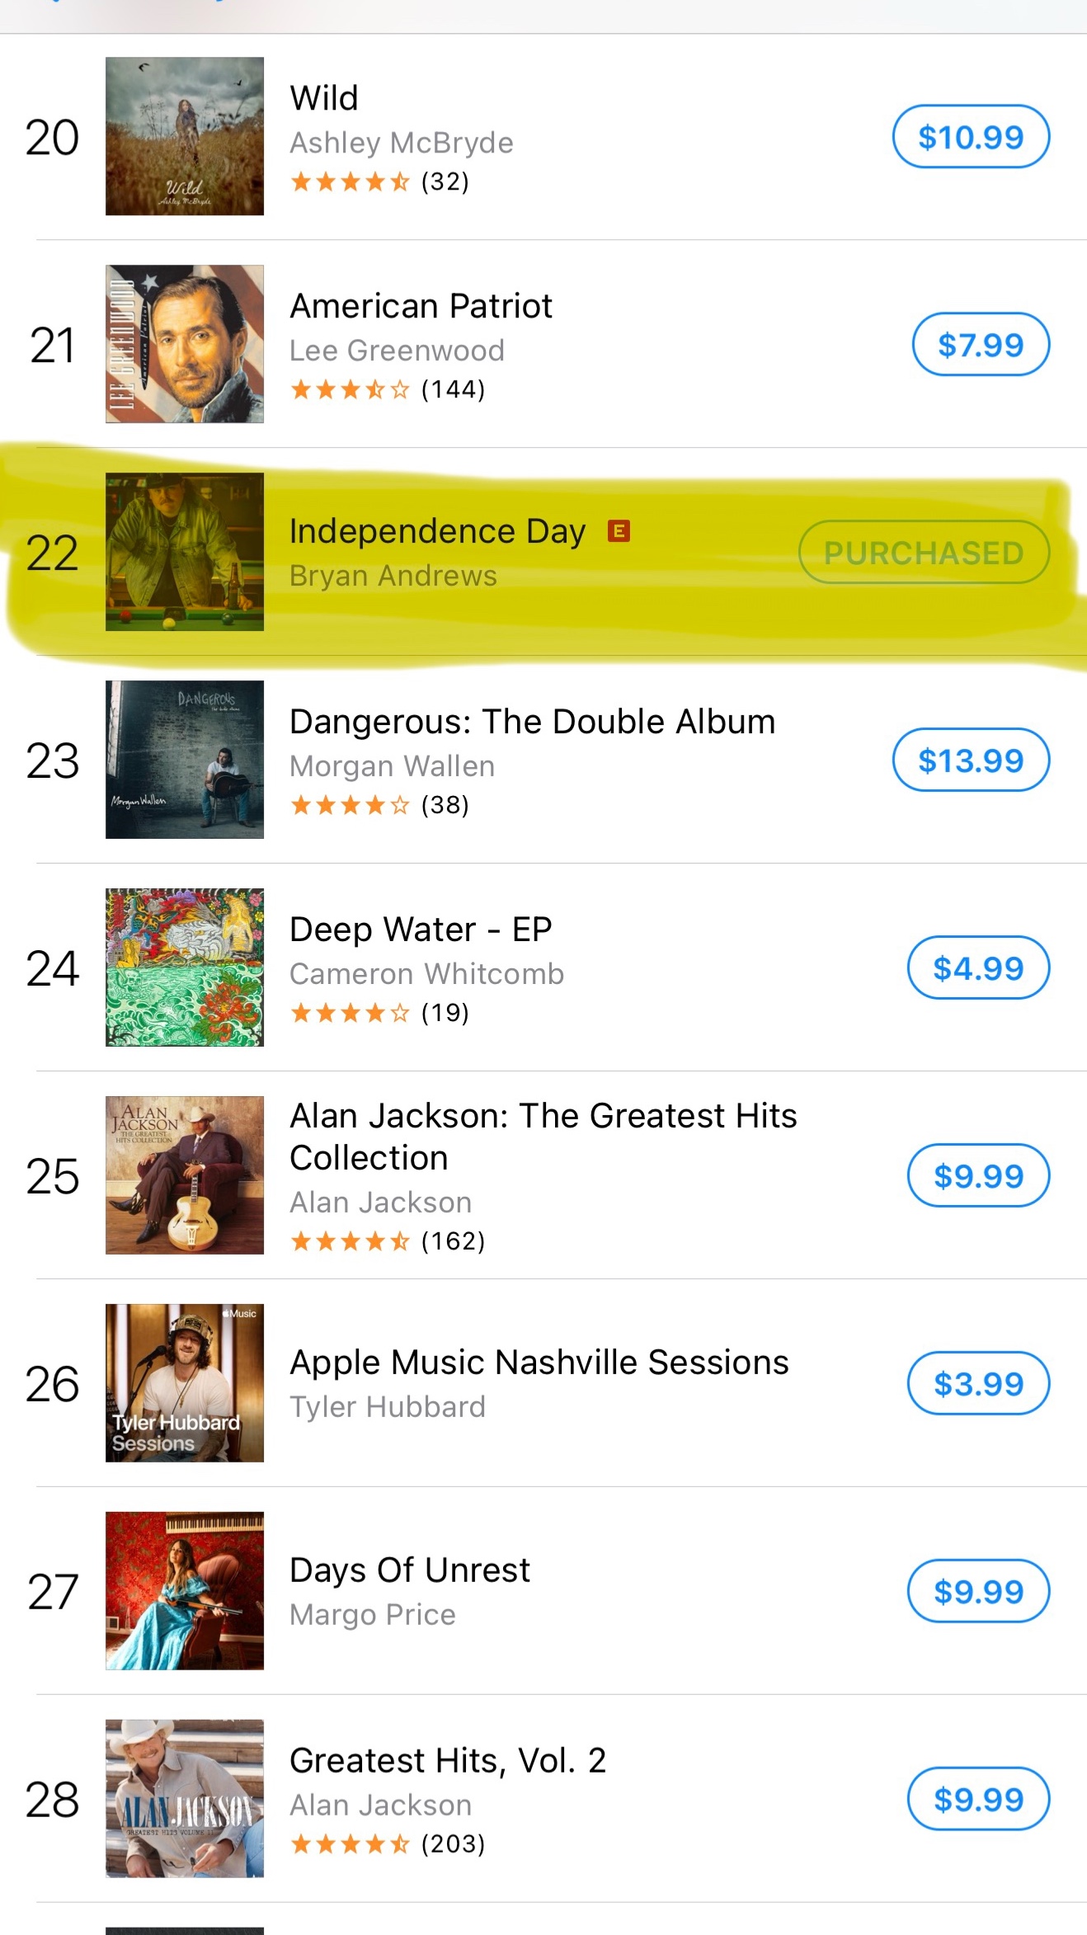
Task: Open Greatest Hits, Vol. 2 cover image
Action: (185, 1799)
